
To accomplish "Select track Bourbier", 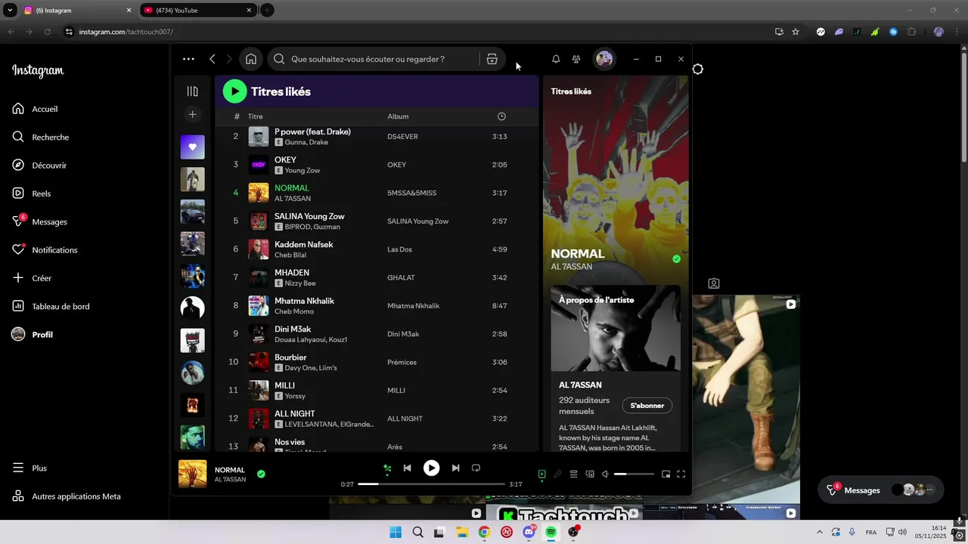I will point(377,362).
